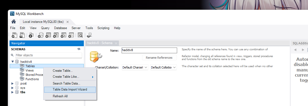Open the File menu

[13, 28]
